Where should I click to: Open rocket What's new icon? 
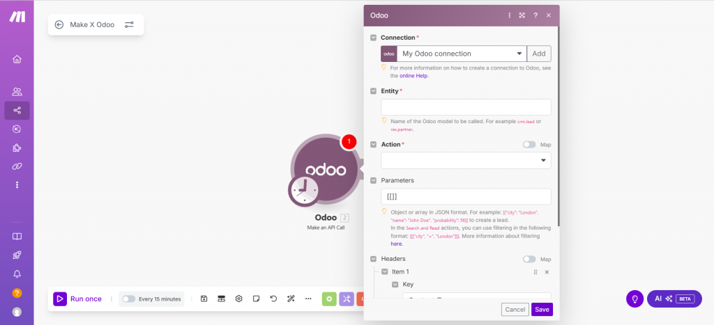pyautogui.click(x=17, y=255)
